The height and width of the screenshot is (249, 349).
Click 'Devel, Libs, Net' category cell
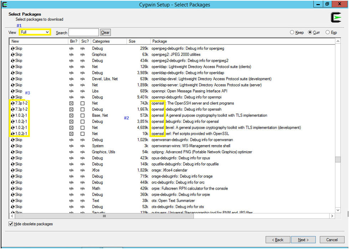point(105,79)
